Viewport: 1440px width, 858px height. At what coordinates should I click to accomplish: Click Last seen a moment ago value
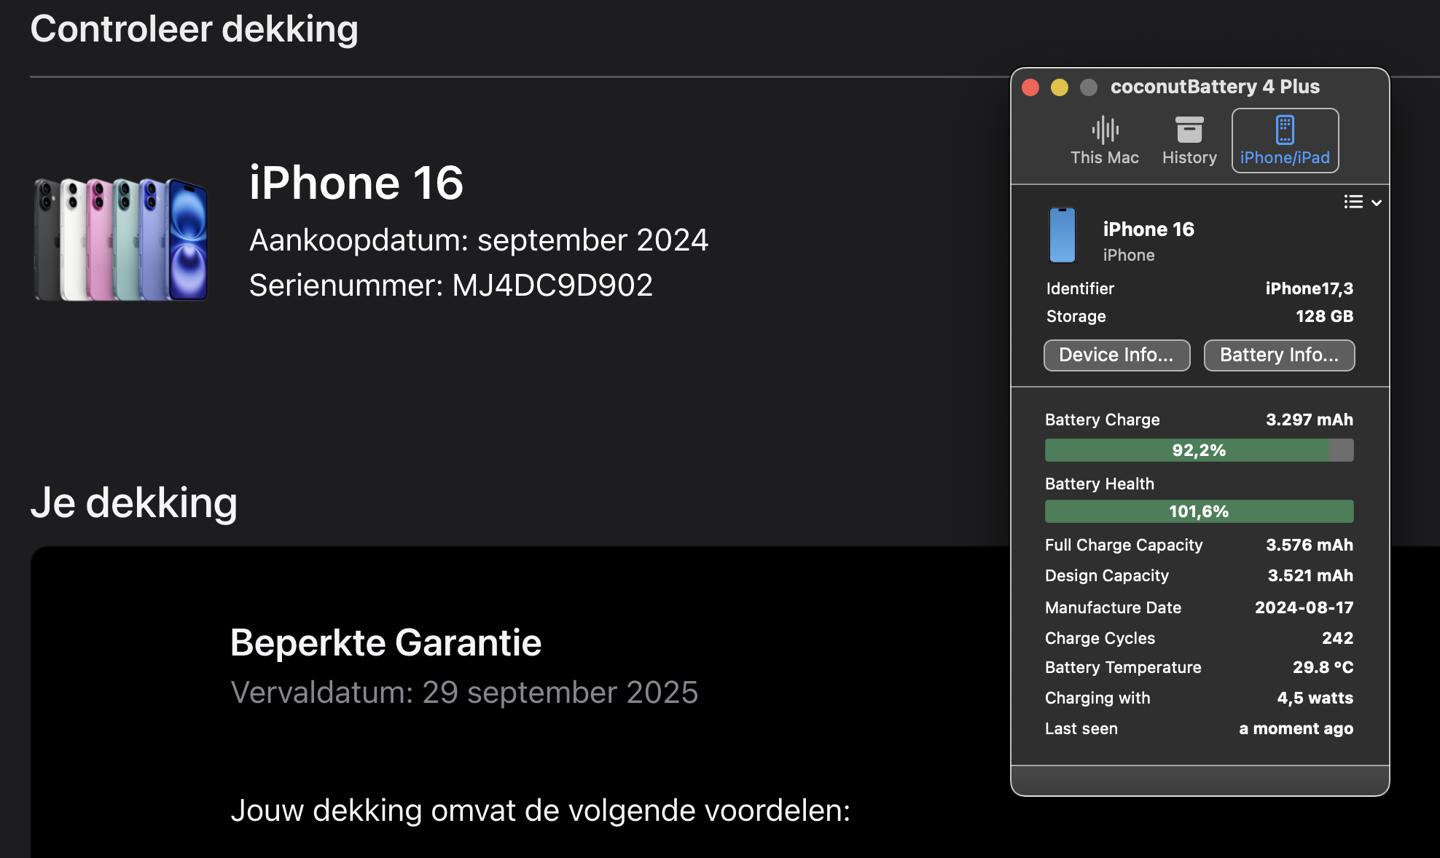[x=1296, y=728]
